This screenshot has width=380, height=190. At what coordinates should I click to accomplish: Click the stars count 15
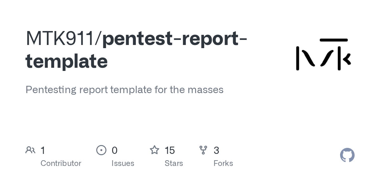(x=170, y=150)
